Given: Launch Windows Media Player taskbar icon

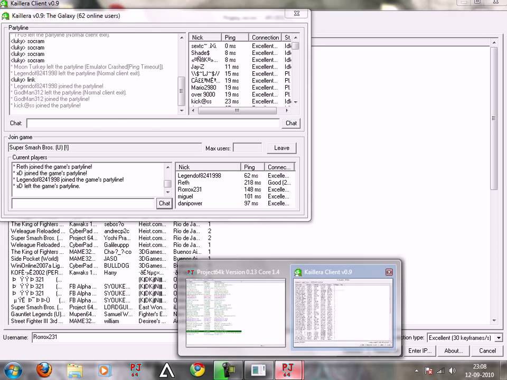Looking at the screenshot, I should [104, 370].
